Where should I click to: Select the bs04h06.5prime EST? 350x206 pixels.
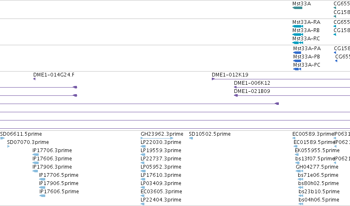301,204
